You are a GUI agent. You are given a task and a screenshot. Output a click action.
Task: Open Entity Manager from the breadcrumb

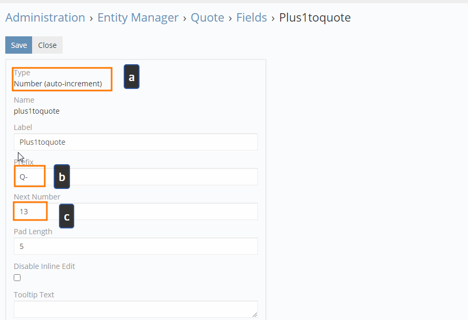[138, 17]
